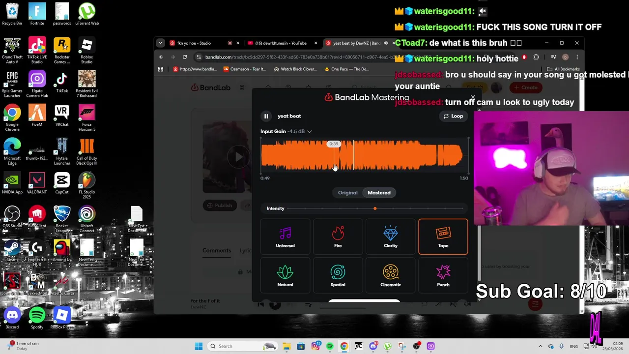
Task: Select the Fire mastering preset
Action: (x=338, y=237)
